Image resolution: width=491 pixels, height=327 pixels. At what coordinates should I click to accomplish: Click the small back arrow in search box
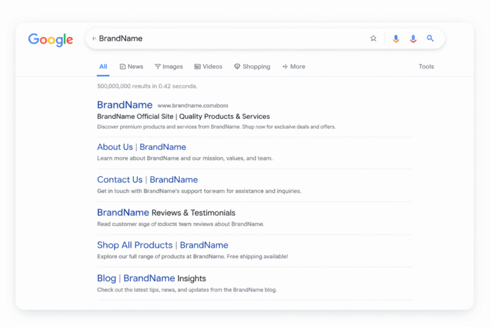(x=94, y=38)
